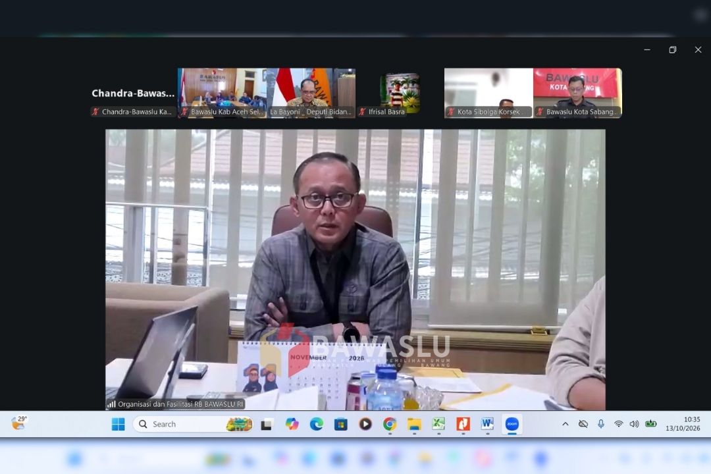Screen dimensions: 711x474
Task: Select Chandra-Bawaslu participant tile
Action: coord(133,93)
